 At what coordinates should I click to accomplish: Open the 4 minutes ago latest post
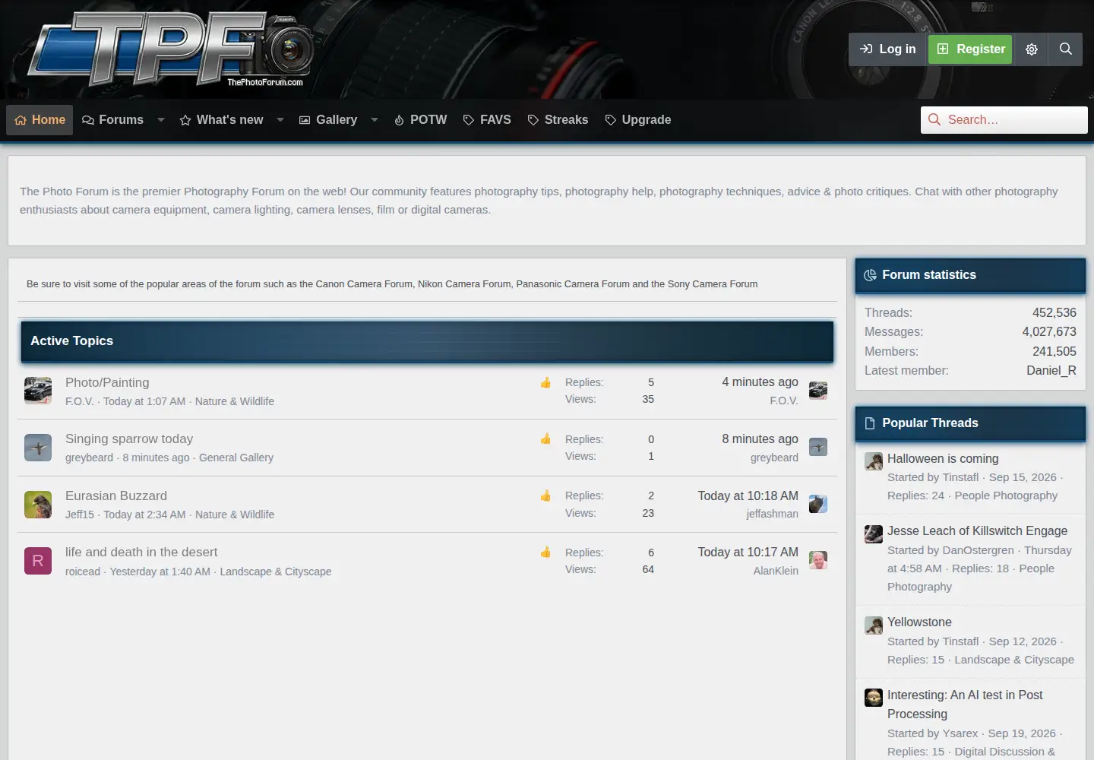tap(760, 382)
